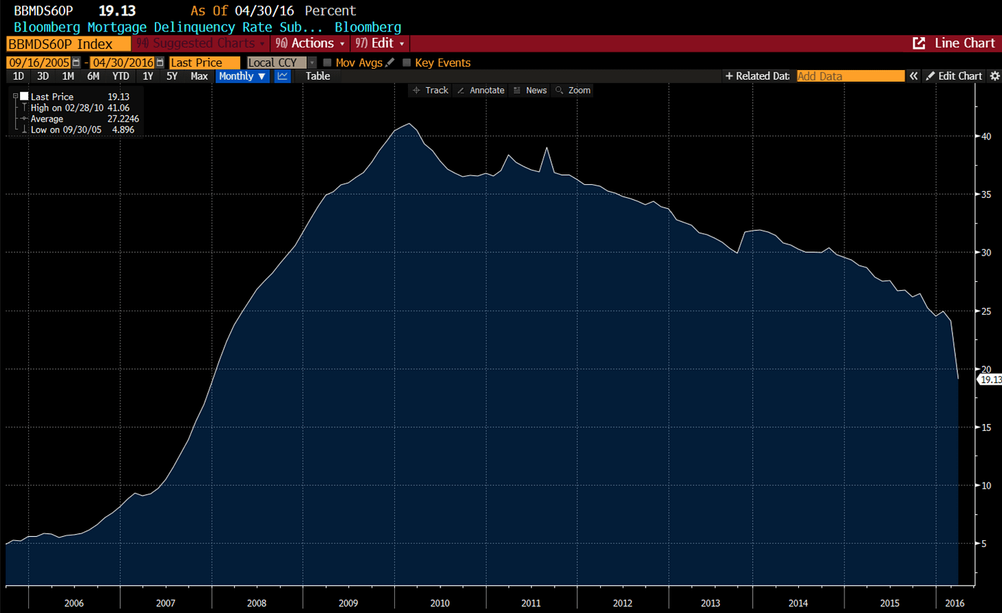
Task: Open the Edit menu
Action: 380,43
